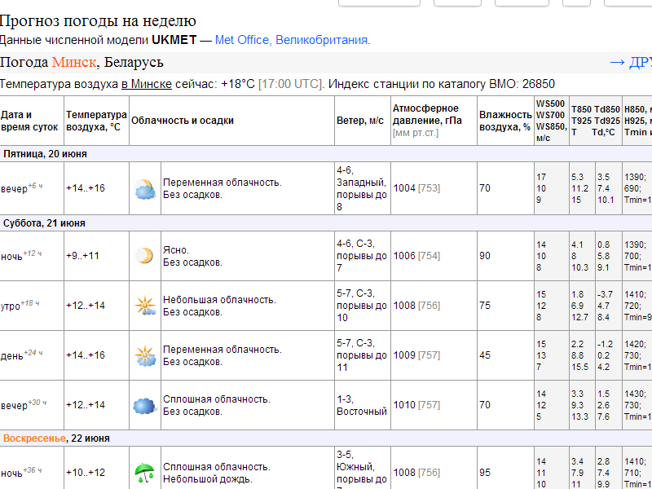Click the sun icon for Saturday morning

[x=145, y=306]
